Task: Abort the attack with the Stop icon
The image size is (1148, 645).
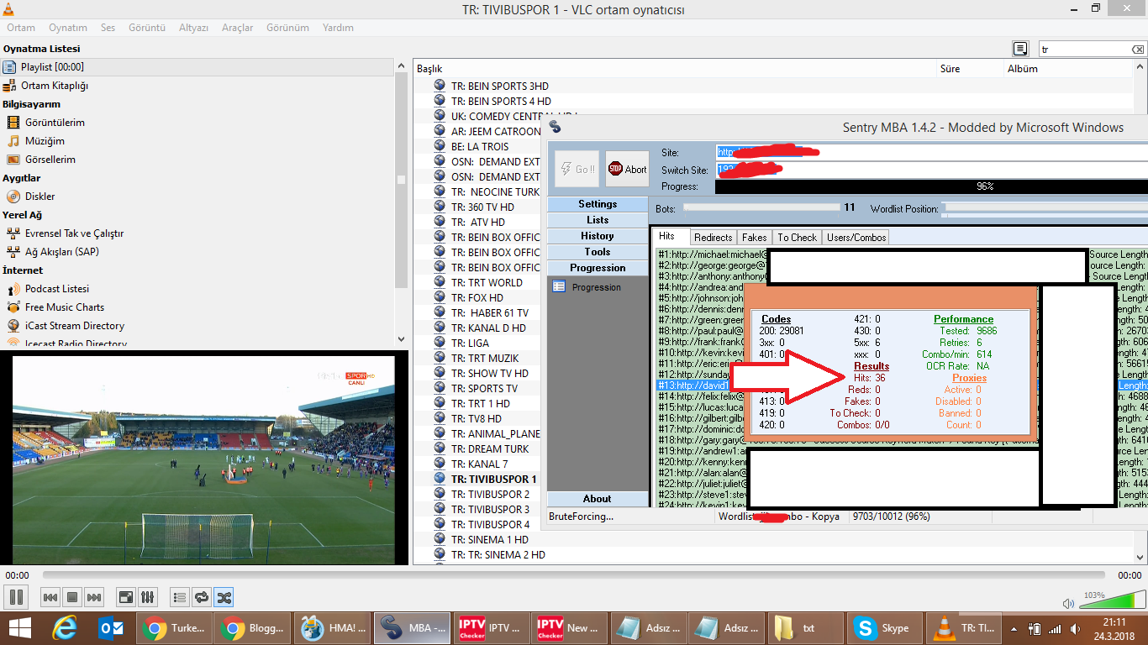Action: click(x=627, y=169)
